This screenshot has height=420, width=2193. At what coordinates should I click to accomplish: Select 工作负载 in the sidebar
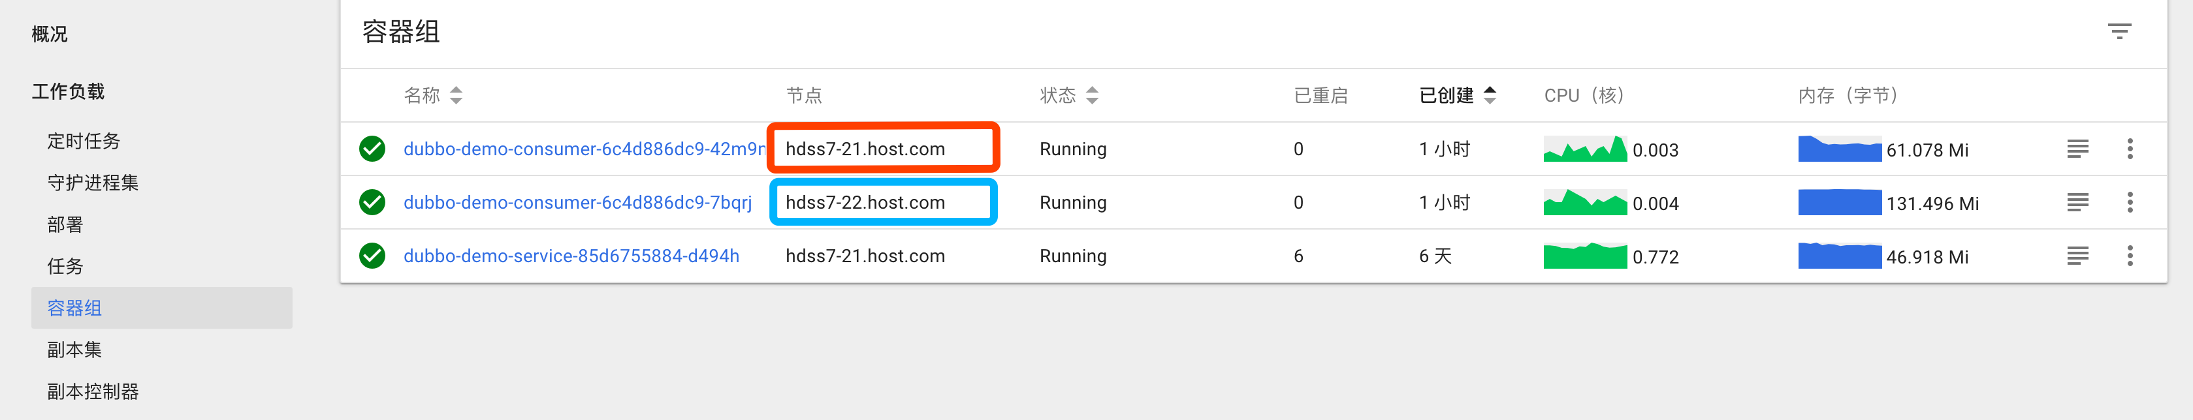click(68, 92)
